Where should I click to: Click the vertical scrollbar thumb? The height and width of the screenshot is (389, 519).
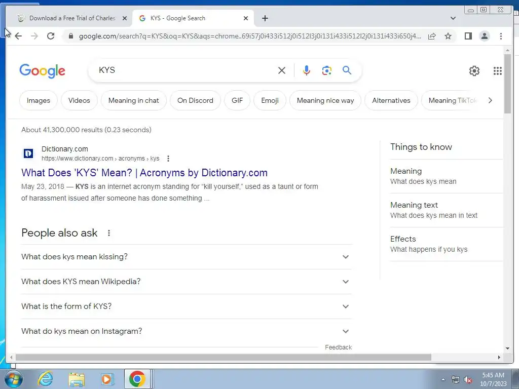(x=507, y=84)
